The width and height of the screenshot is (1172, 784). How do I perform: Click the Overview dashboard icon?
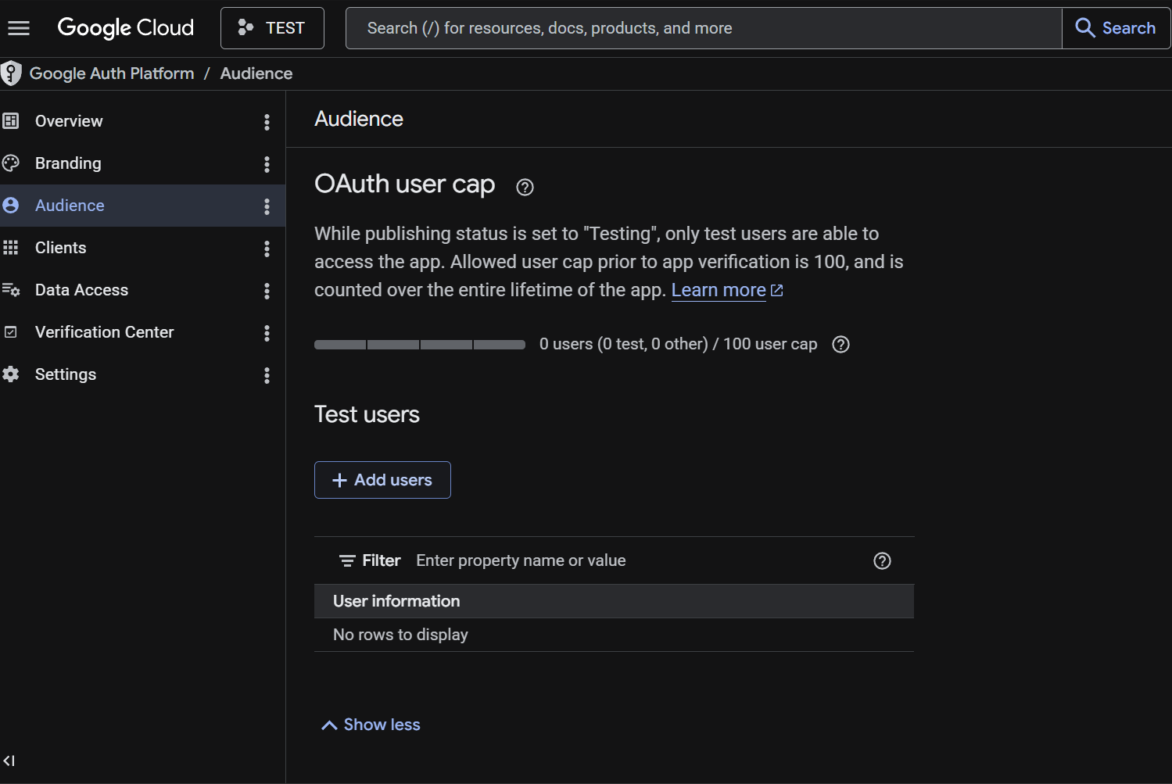pos(11,121)
